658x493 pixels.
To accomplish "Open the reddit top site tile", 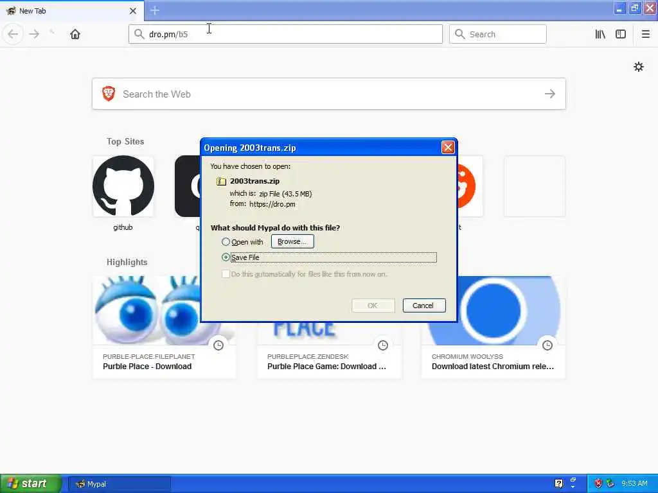I will (470, 186).
